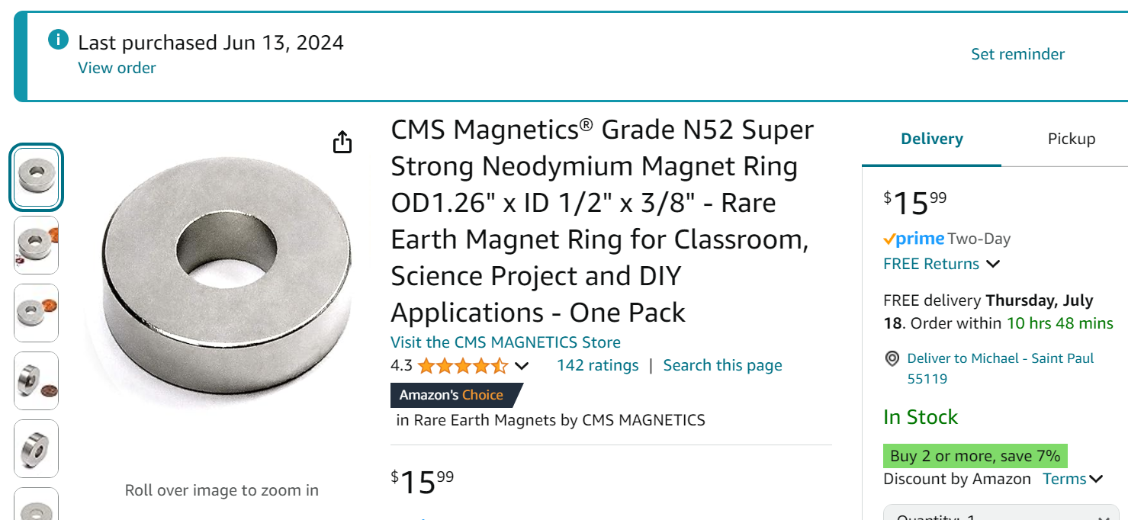Select fifth thumbnail of tilted magnet
This screenshot has height=520, width=1128.
(x=36, y=448)
